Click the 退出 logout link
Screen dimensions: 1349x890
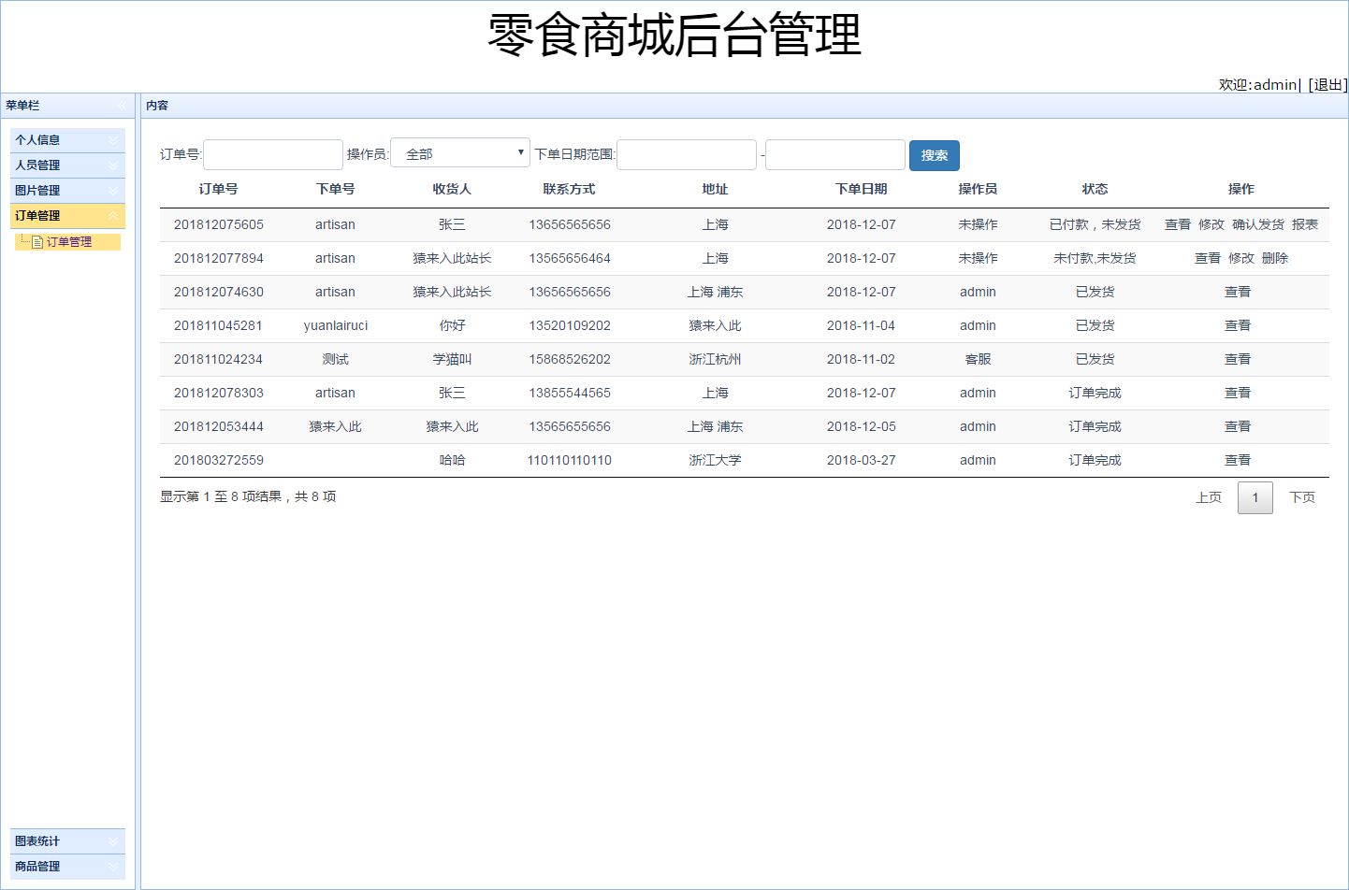[1327, 84]
